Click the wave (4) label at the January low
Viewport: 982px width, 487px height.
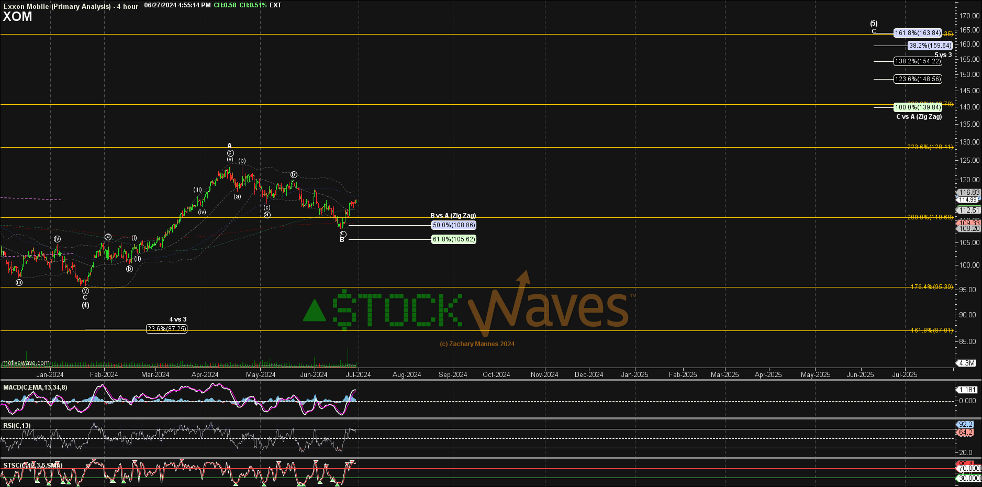coord(85,305)
